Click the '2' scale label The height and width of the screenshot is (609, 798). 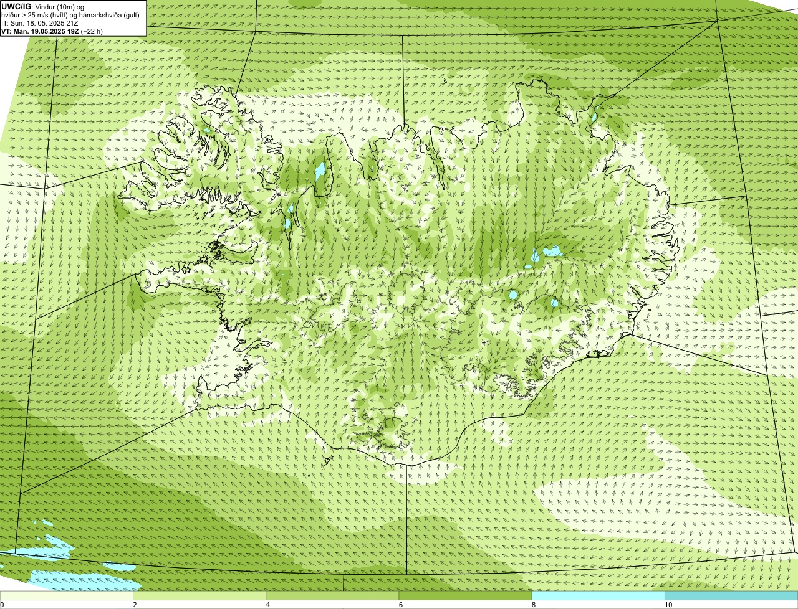coord(135,605)
